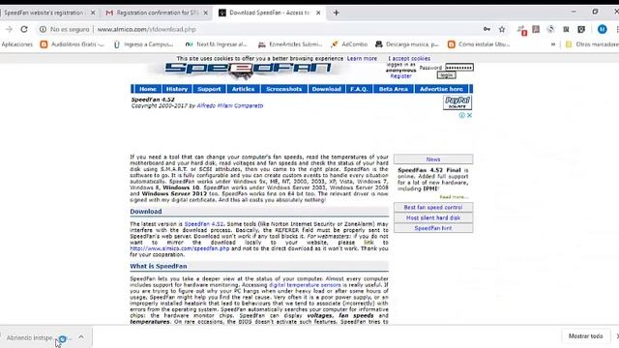Open Best fan speed control link
This screenshot has width=619, height=348.
point(433,207)
